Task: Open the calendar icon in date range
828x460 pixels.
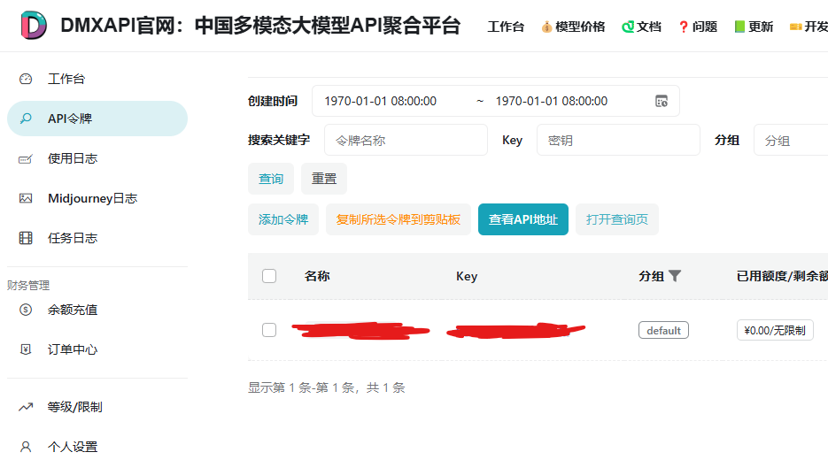Action: (x=662, y=101)
